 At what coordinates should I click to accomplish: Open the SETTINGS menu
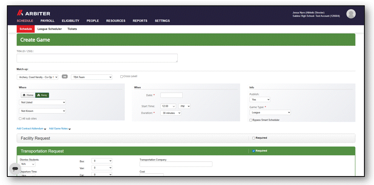pos(162,21)
